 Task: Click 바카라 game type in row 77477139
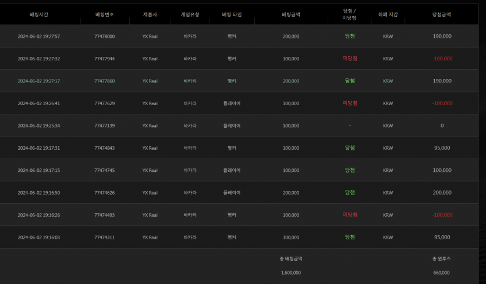pyautogui.click(x=190, y=125)
